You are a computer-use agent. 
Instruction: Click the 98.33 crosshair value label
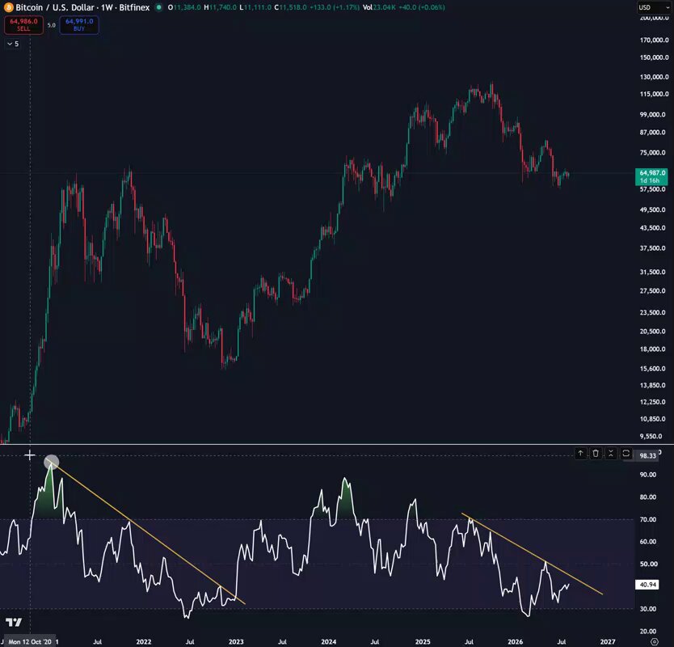click(648, 455)
